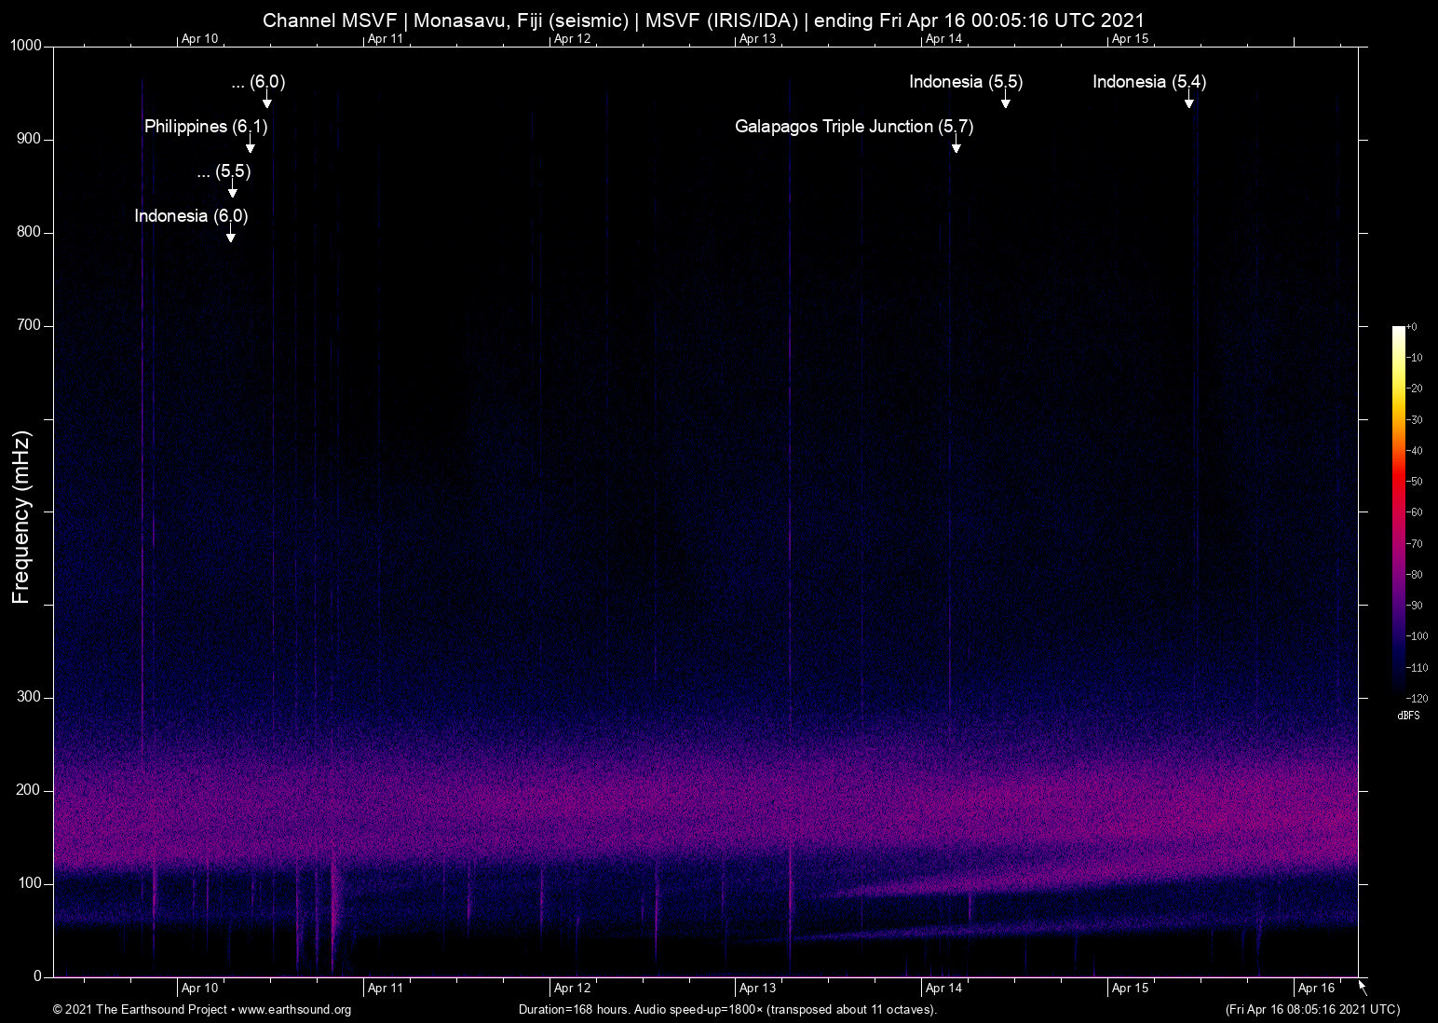Click the arrow marker below Philippines (6.1)

250,146
